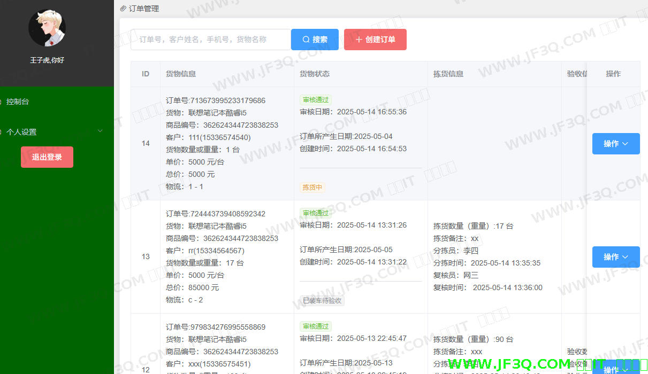The image size is (648, 374).
Task: Click the 已装车待验收 status tag
Action: click(322, 301)
